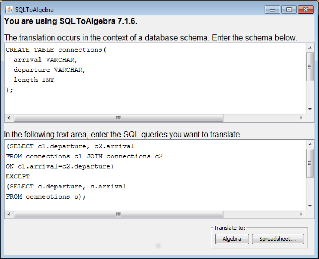
Task: Click the query area's scroll down arrow
Action: coord(310,206)
